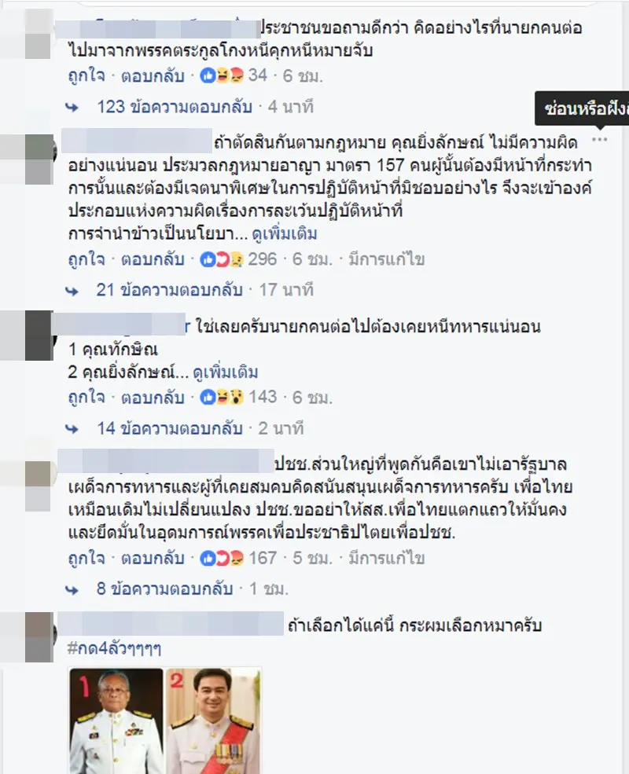This screenshot has width=629, height=774.
Task: Like the comment with 143 reactions
Action: 87,397
